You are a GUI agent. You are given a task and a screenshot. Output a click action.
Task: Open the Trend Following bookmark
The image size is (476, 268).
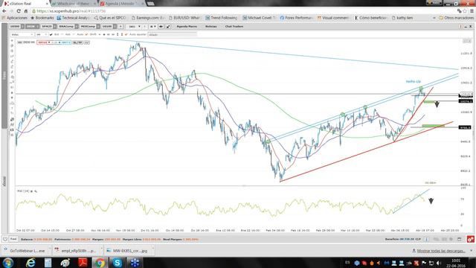click(222, 18)
